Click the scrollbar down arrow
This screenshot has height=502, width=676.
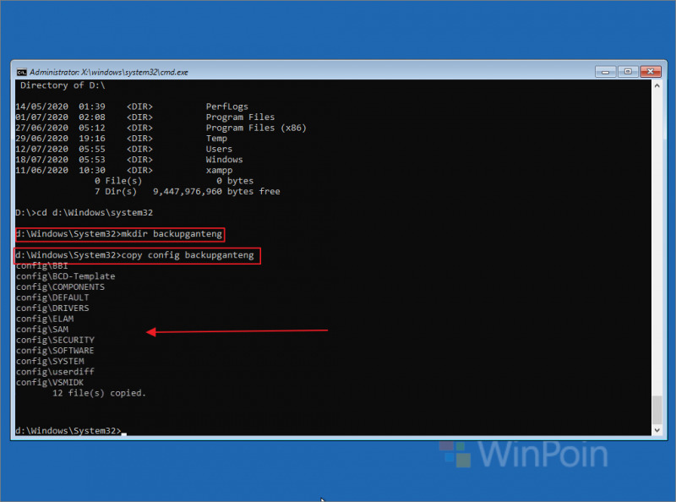point(657,430)
